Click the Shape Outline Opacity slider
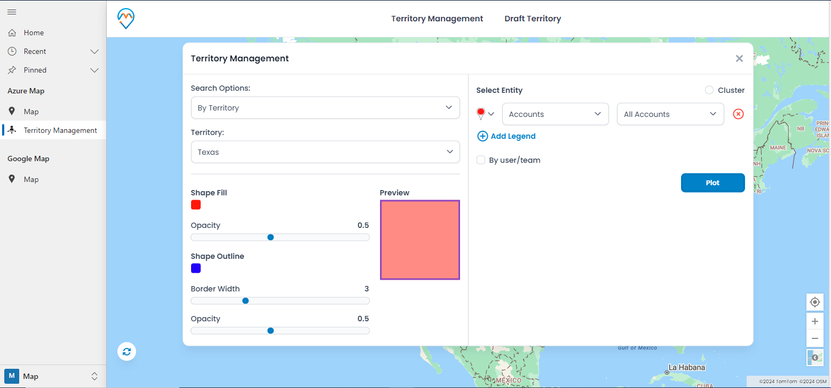The width and height of the screenshot is (831, 388). point(280,331)
